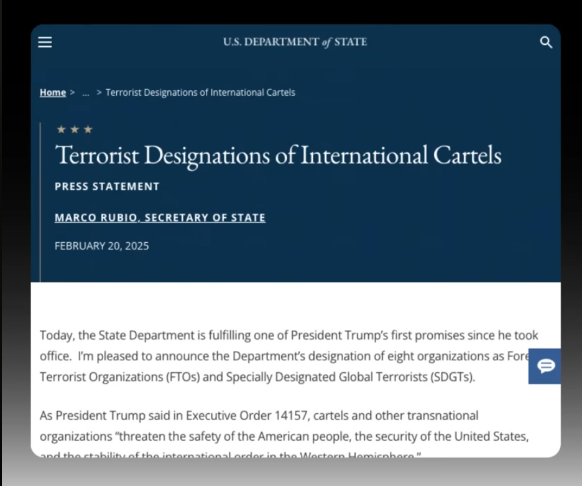The image size is (582, 486).
Task: Open the hamburger navigation menu
Action: pos(45,42)
